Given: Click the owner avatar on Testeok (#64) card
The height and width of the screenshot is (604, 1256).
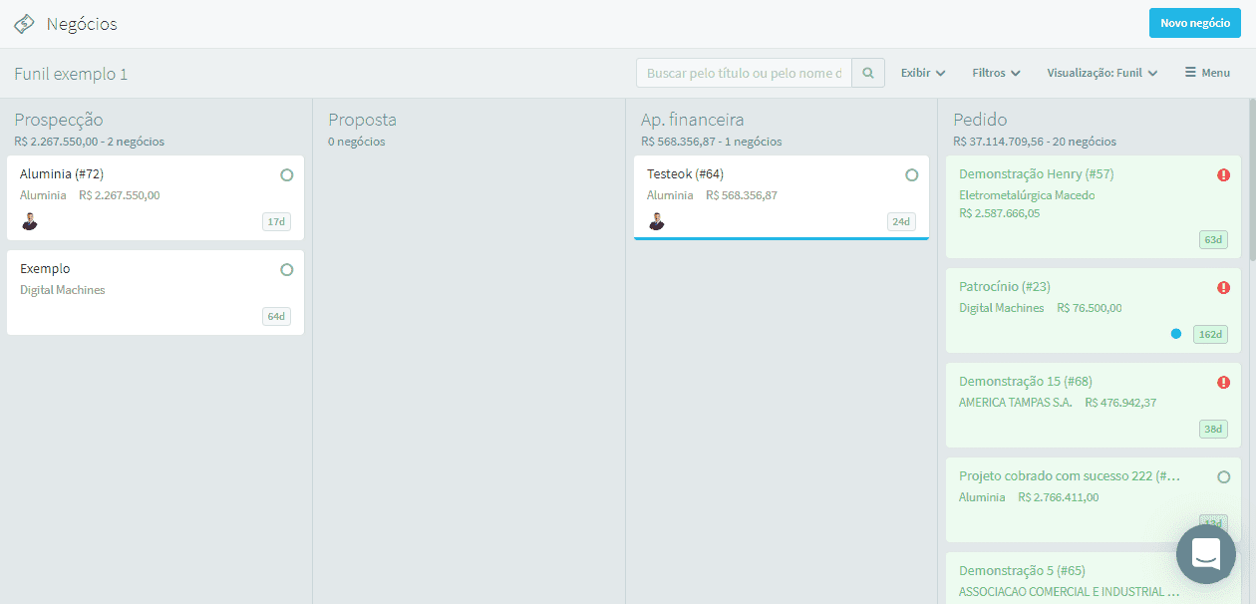Looking at the screenshot, I should 656,221.
